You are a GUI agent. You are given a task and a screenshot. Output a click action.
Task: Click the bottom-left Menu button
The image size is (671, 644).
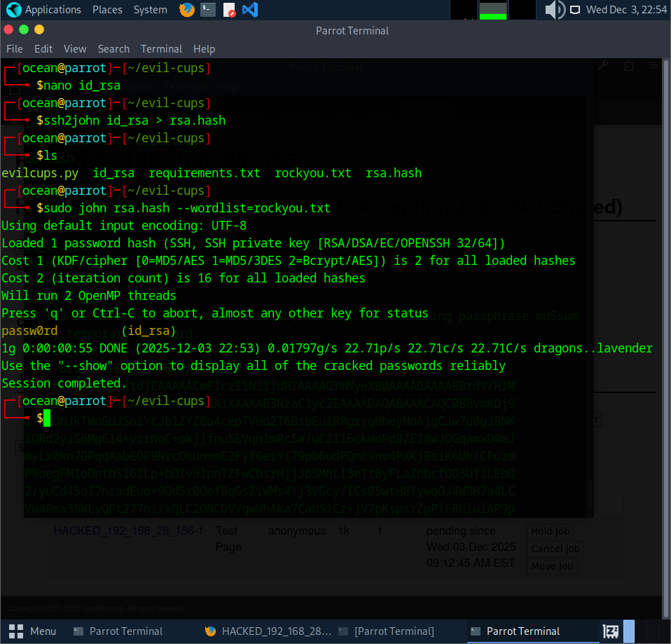click(x=34, y=631)
